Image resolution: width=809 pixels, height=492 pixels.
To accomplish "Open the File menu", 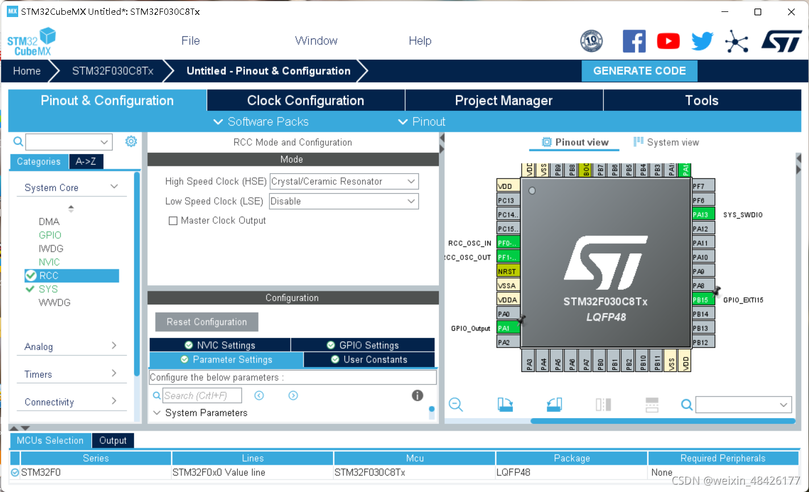I will tap(190, 41).
